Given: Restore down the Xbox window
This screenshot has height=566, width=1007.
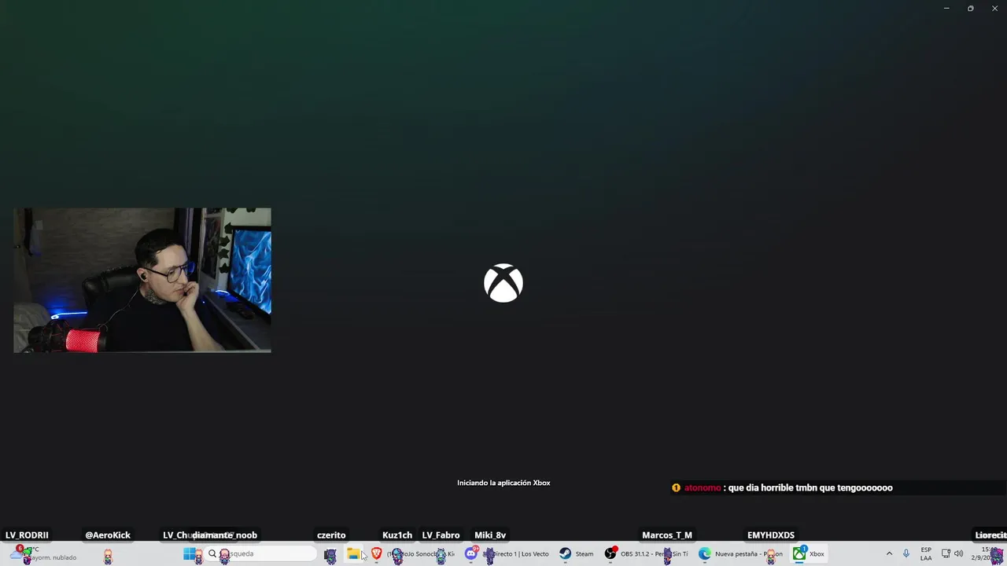Looking at the screenshot, I should pyautogui.click(x=971, y=9).
